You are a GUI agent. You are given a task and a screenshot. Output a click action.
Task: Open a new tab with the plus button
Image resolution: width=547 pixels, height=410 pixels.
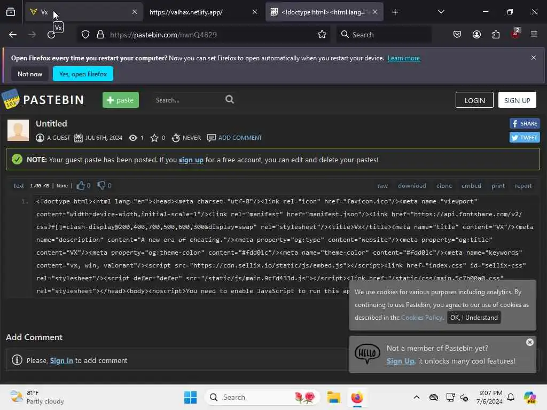click(x=395, y=12)
